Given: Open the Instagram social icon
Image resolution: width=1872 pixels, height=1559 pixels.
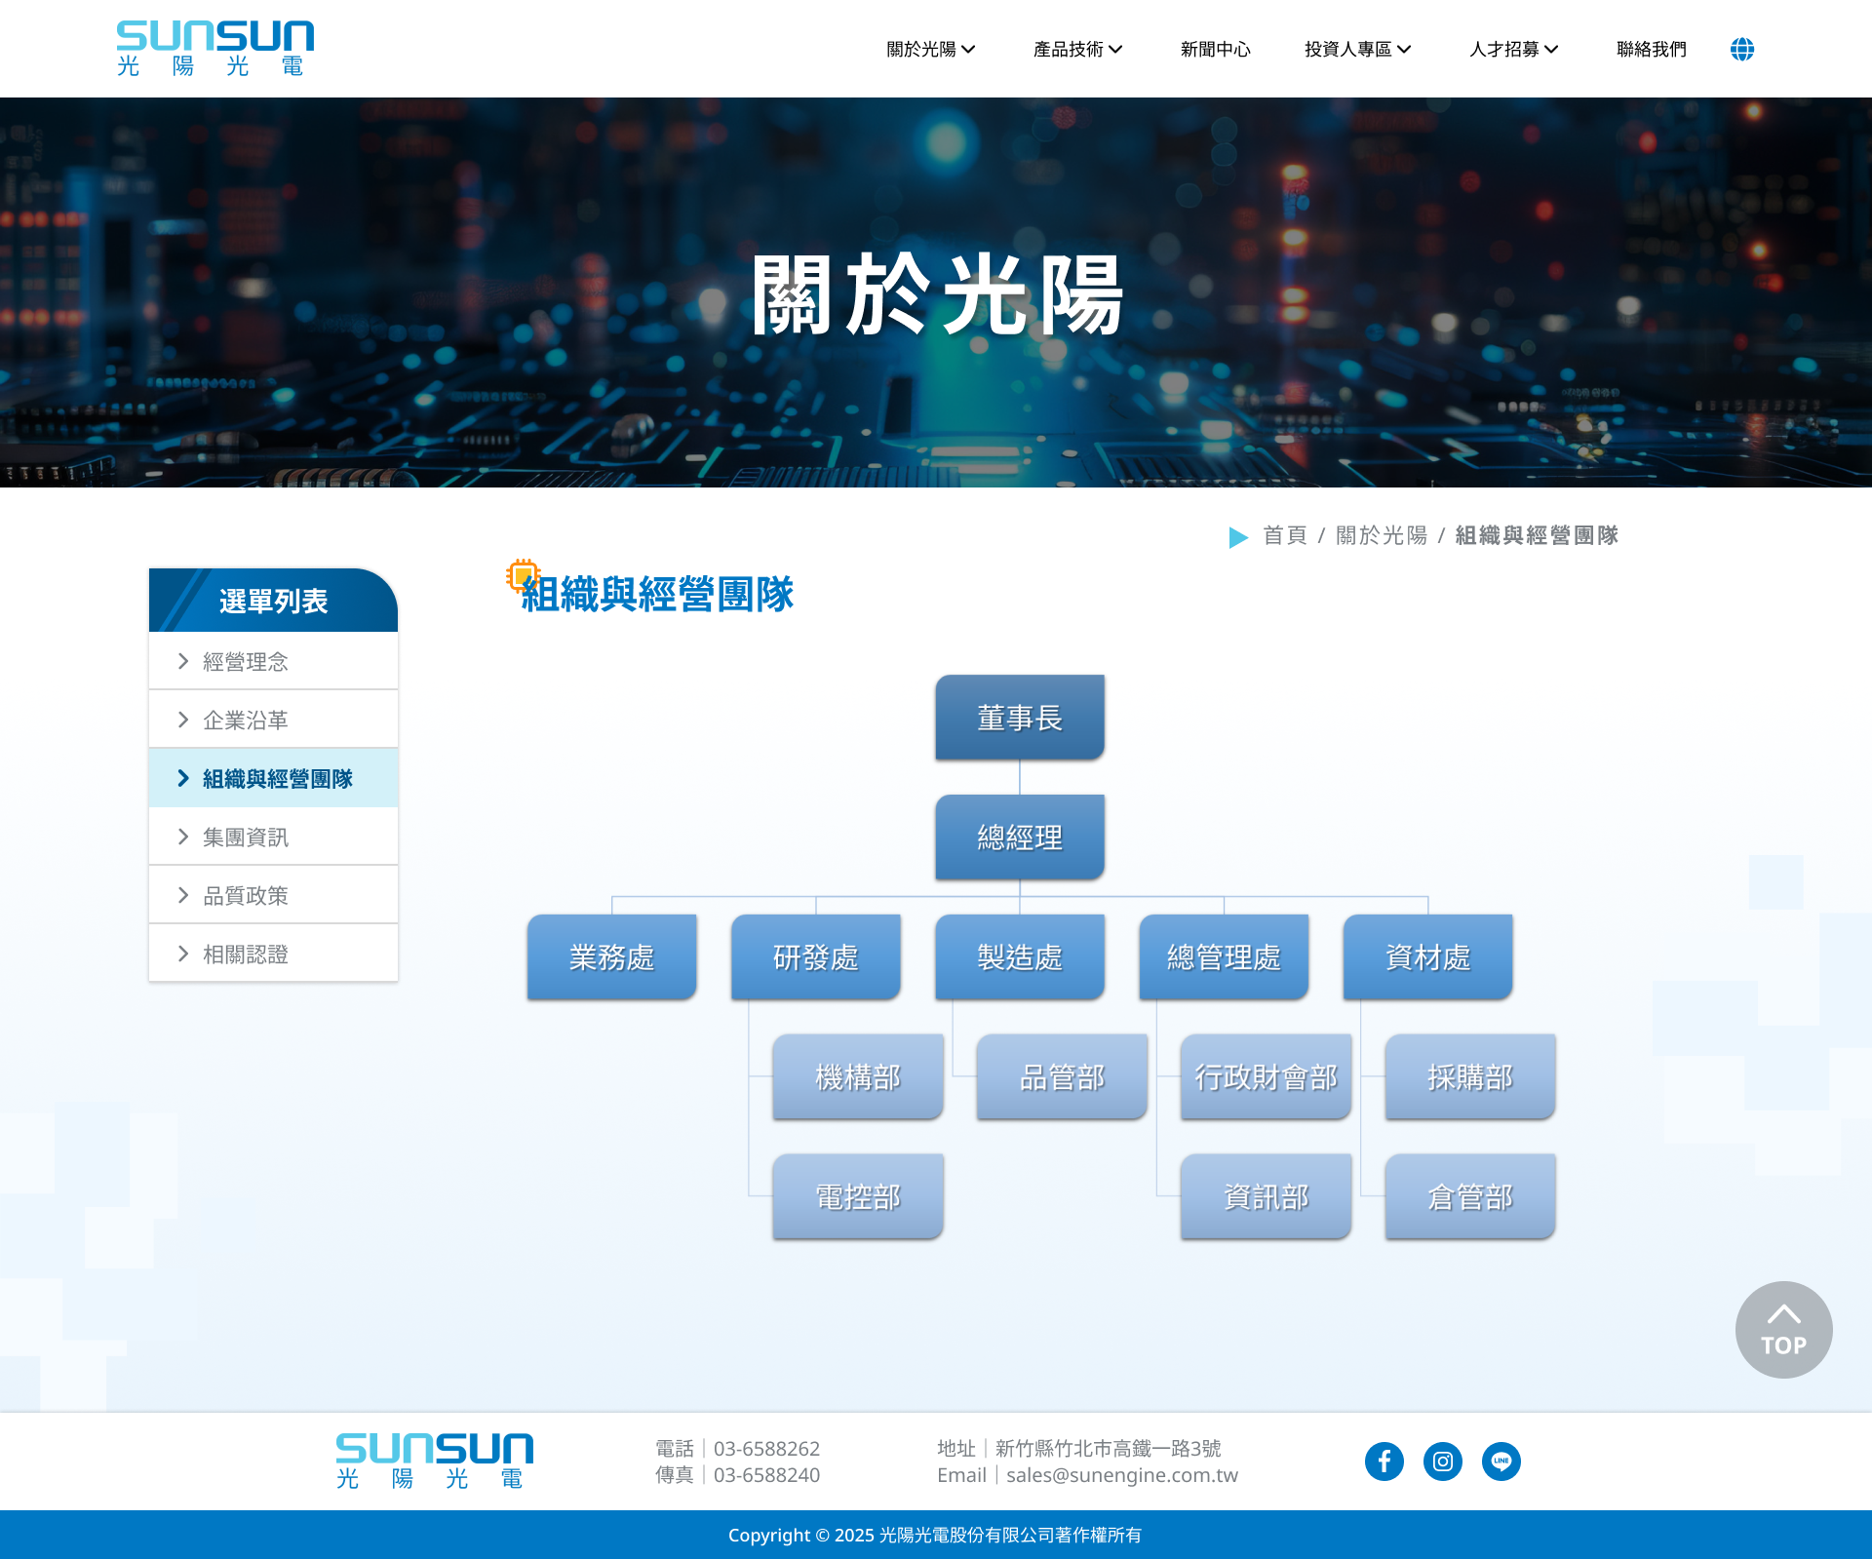Looking at the screenshot, I should tap(1442, 1461).
